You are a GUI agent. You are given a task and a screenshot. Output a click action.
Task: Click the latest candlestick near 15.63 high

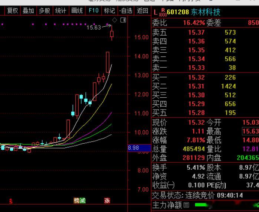click(112, 34)
